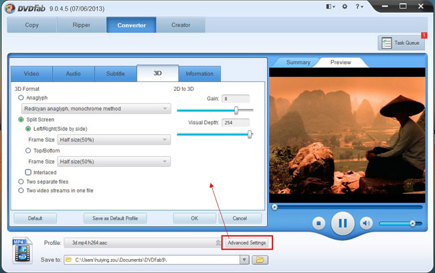Open Left/Right Frame Size dropdown
This screenshot has height=273, width=435.
[x=114, y=140]
